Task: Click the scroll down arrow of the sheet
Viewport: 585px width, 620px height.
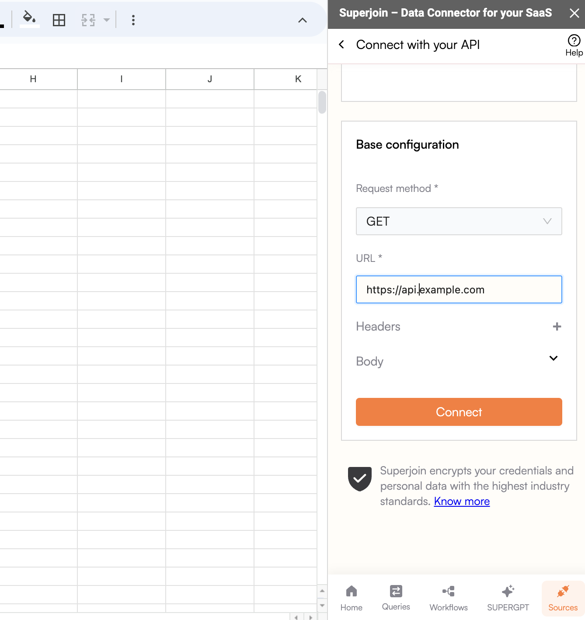Action: [x=322, y=606]
